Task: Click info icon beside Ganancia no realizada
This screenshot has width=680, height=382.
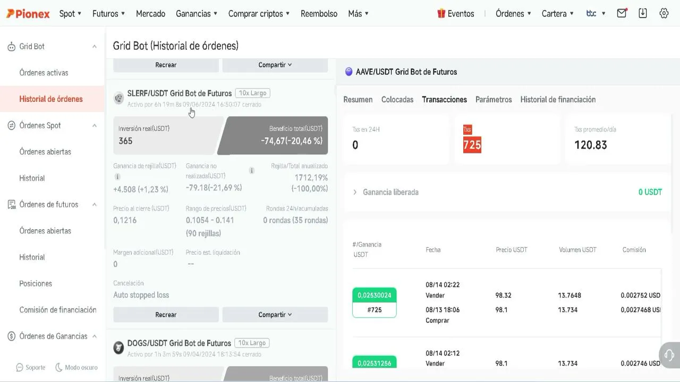Action: click(x=252, y=170)
